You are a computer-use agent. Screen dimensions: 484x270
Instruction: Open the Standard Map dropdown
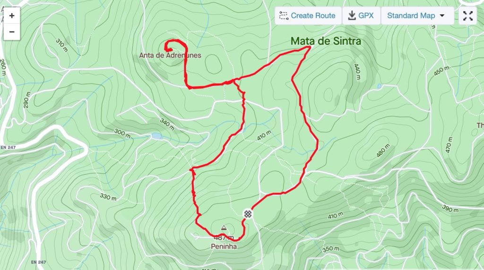[417, 16]
